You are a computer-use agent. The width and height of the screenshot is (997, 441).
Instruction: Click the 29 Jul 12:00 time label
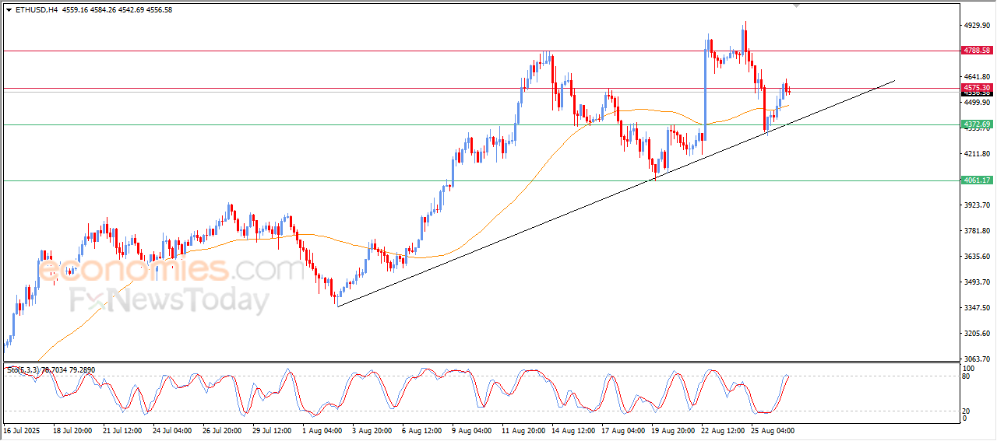coord(271,430)
